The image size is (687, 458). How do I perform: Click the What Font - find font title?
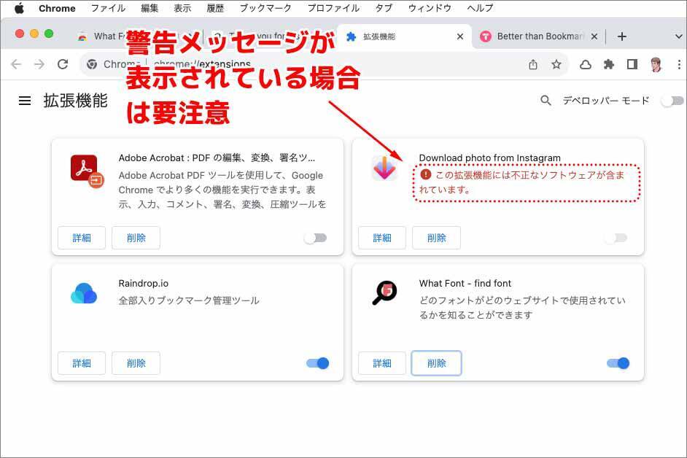coord(465,284)
